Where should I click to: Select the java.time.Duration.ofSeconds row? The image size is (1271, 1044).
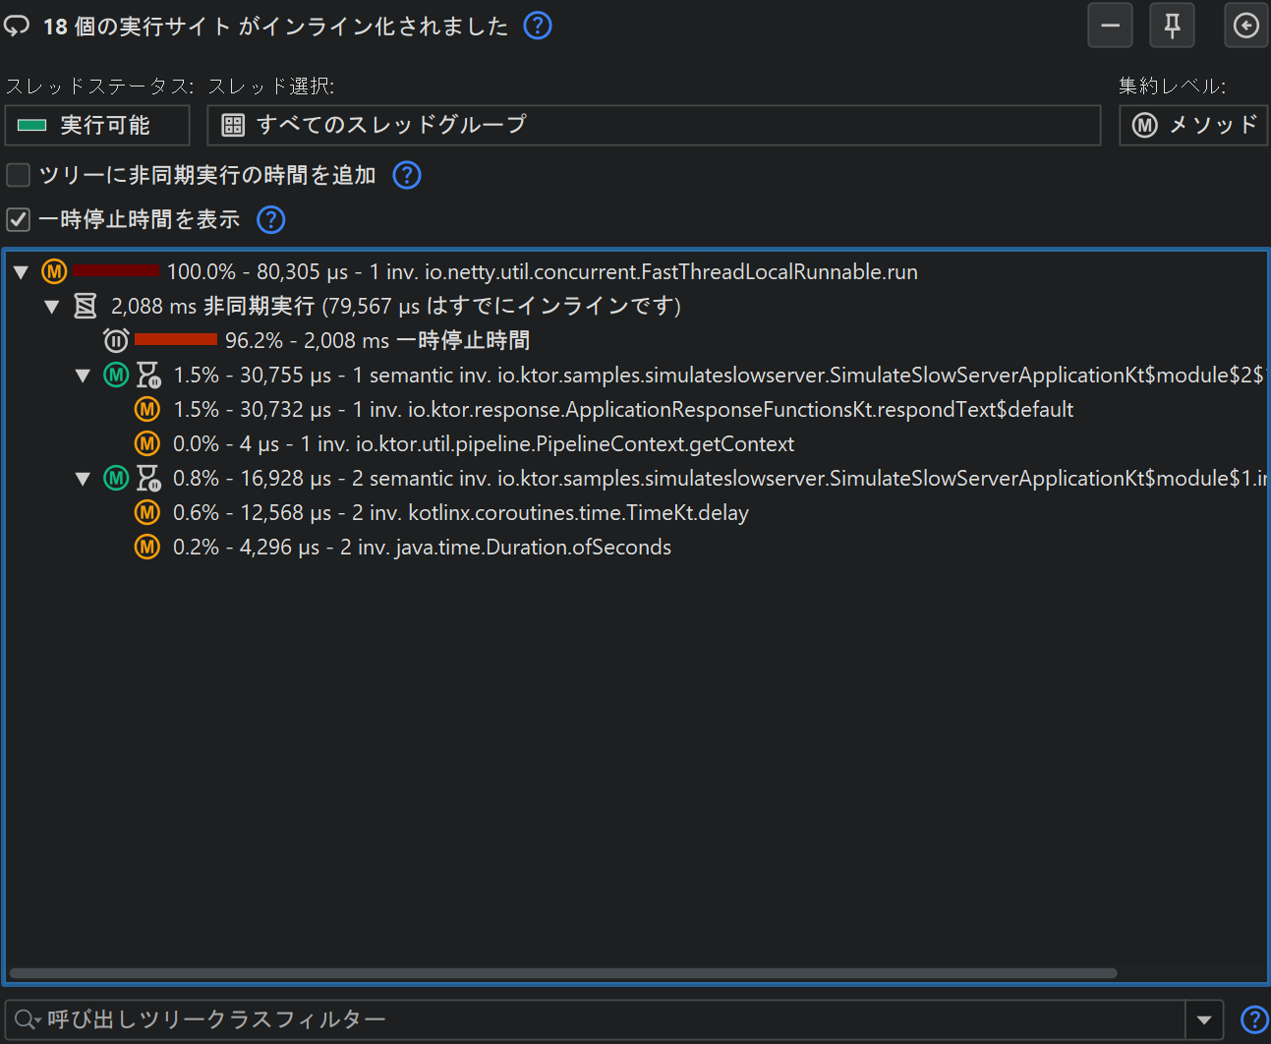(x=422, y=548)
